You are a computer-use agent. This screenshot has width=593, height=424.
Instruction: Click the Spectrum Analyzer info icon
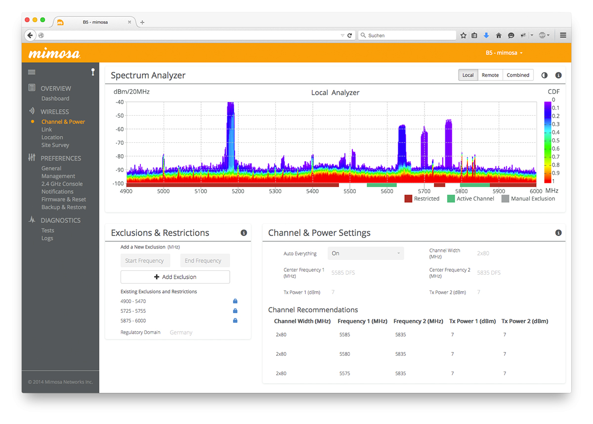[558, 76]
